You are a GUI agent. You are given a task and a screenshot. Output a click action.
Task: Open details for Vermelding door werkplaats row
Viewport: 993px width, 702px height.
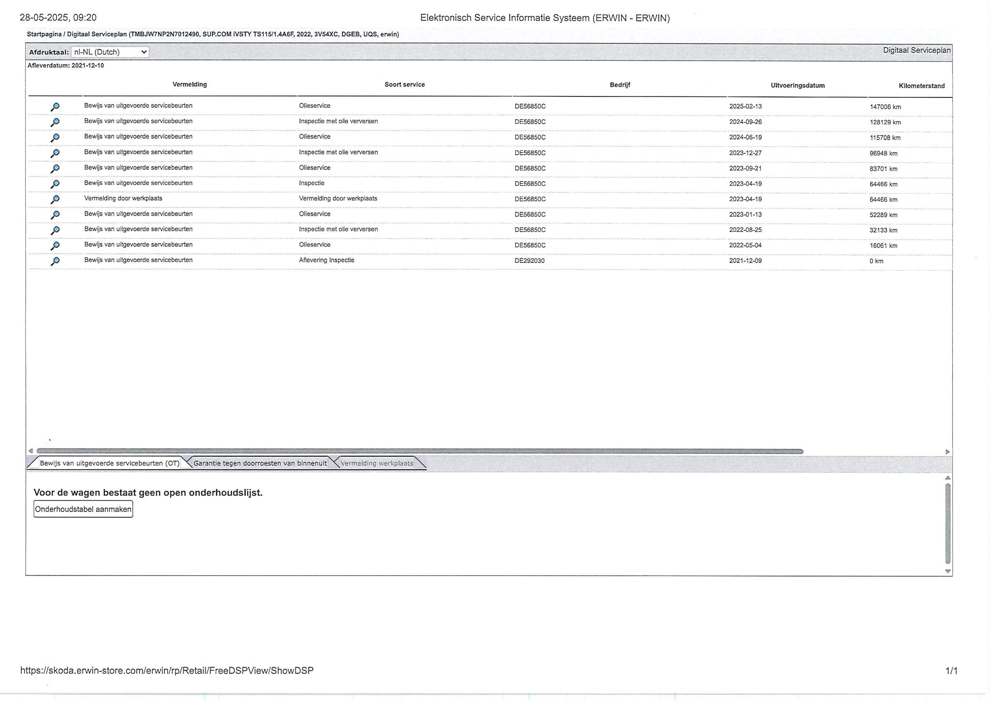click(55, 199)
